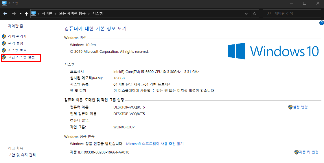This screenshot has height=163, width=324.
Task: Click shield icon beside 원격 설정
Action: click(4, 44)
